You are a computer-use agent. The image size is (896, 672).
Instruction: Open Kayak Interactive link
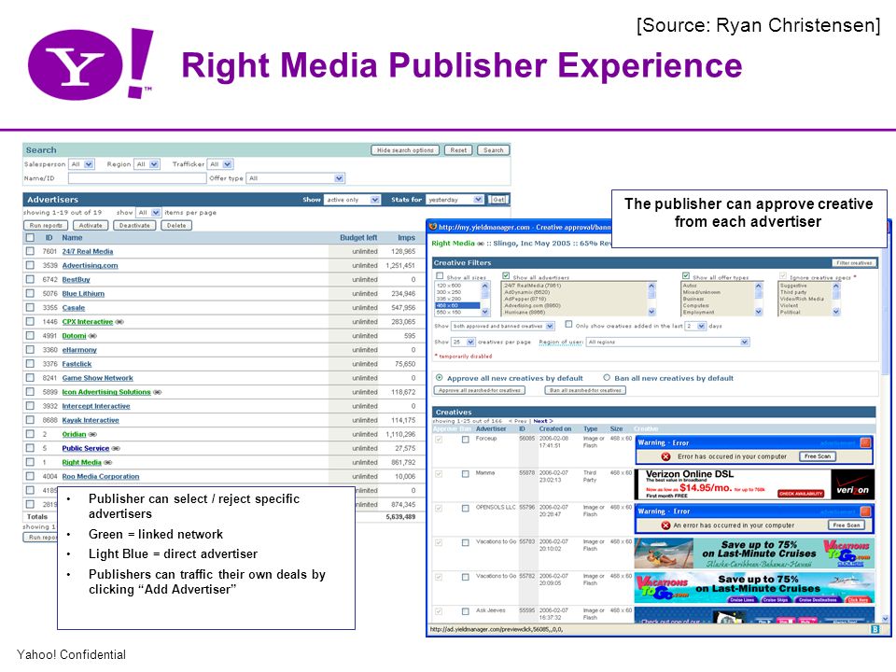[91, 421]
